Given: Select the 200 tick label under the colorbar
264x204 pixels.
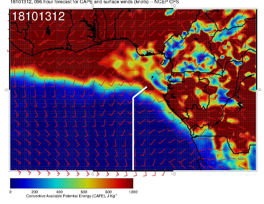Looking at the screenshot, I should 34,192.
